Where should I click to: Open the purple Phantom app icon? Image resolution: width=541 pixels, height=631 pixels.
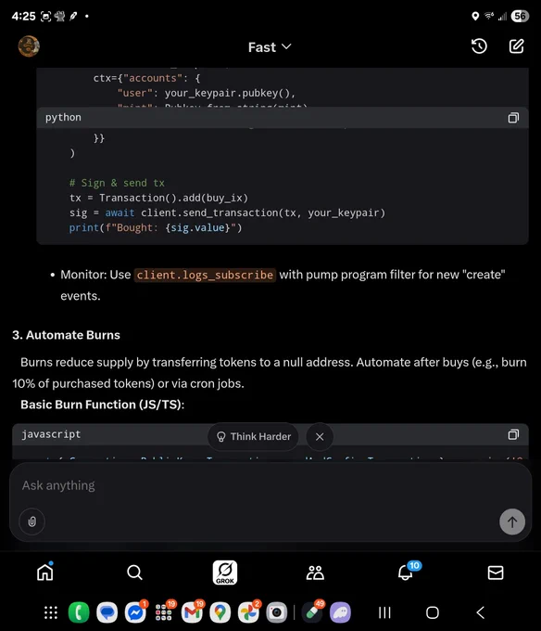[341, 612]
